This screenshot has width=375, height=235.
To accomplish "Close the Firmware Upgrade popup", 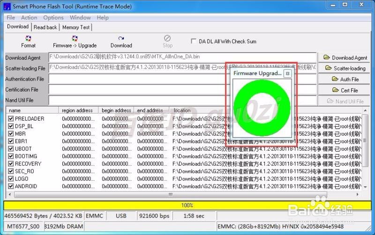I will tap(288, 74).
